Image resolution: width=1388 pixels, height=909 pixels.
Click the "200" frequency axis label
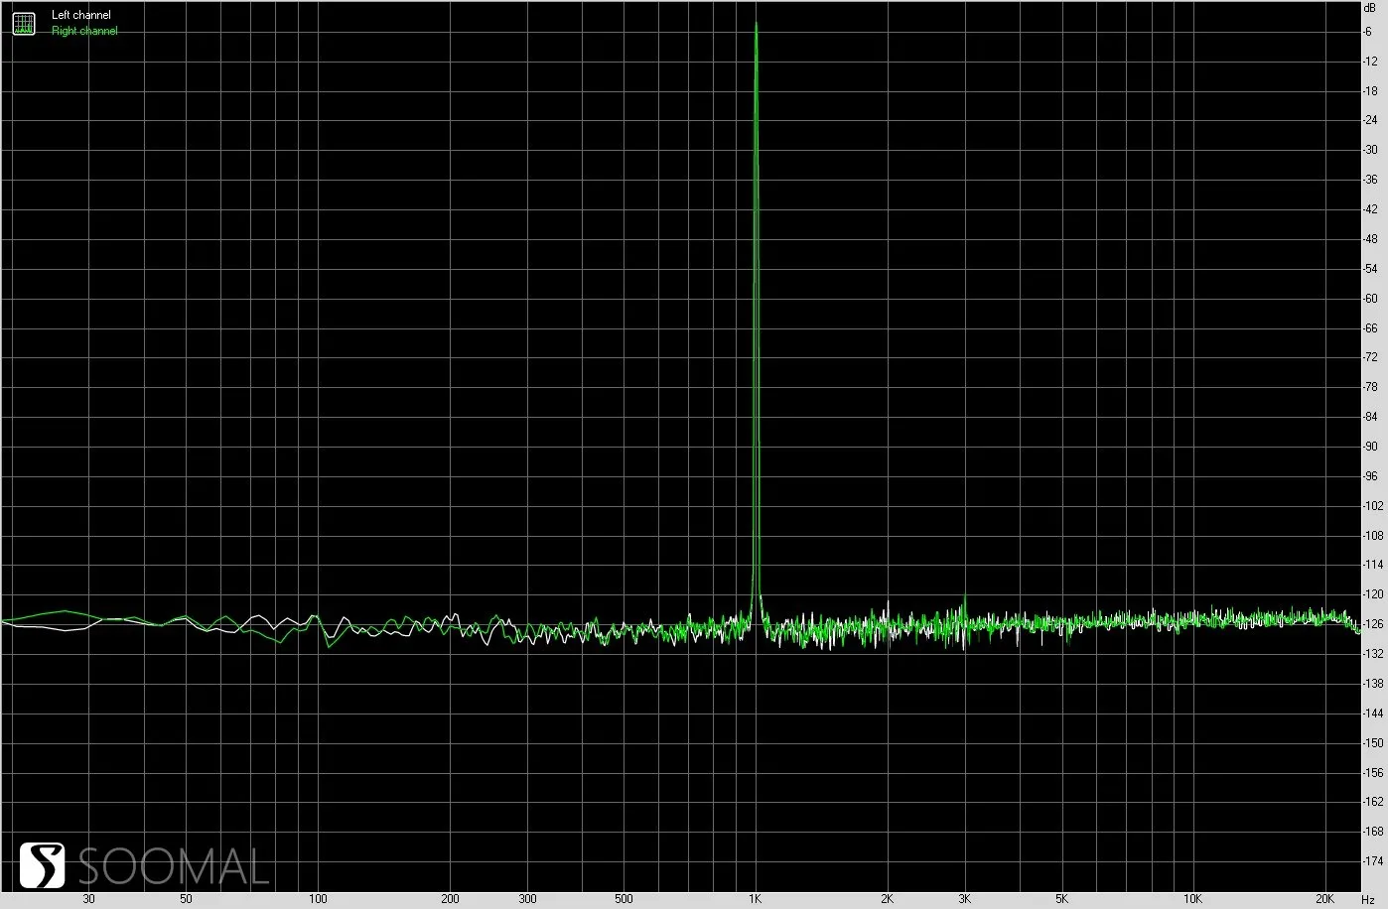450,899
